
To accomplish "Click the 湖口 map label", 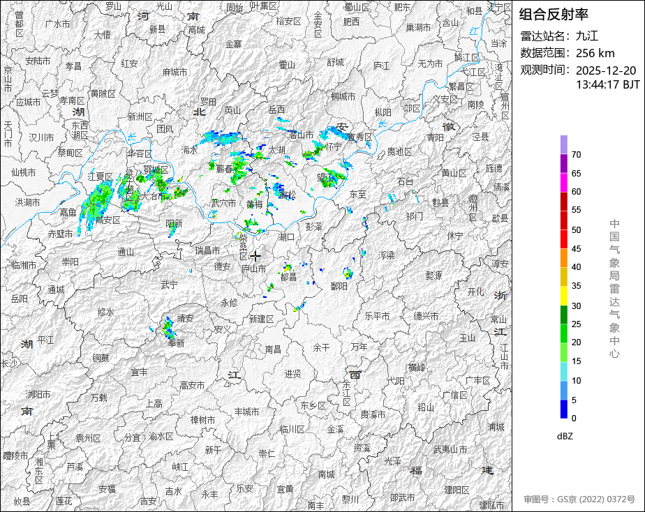I will (x=286, y=237).
